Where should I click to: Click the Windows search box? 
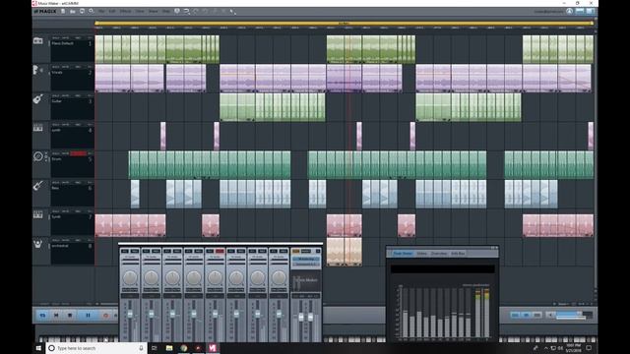(96, 348)
